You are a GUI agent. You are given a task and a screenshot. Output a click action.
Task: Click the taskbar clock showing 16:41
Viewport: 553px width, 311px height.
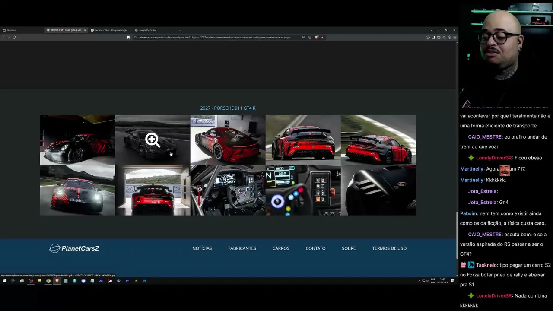coord(442,281)
